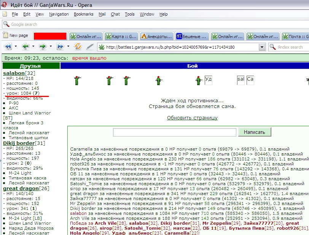The height and width of the screenshot is (235, 309).
Task: Switch to the Анекдоты tab
Action: tap(156, 36)
